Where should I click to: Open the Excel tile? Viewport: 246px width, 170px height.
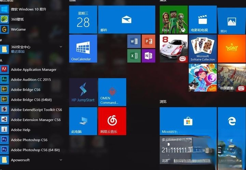[134, 56]
